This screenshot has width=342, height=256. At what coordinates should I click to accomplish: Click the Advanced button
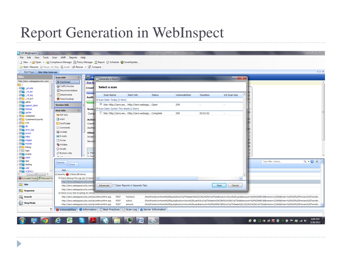click(104, 185)
